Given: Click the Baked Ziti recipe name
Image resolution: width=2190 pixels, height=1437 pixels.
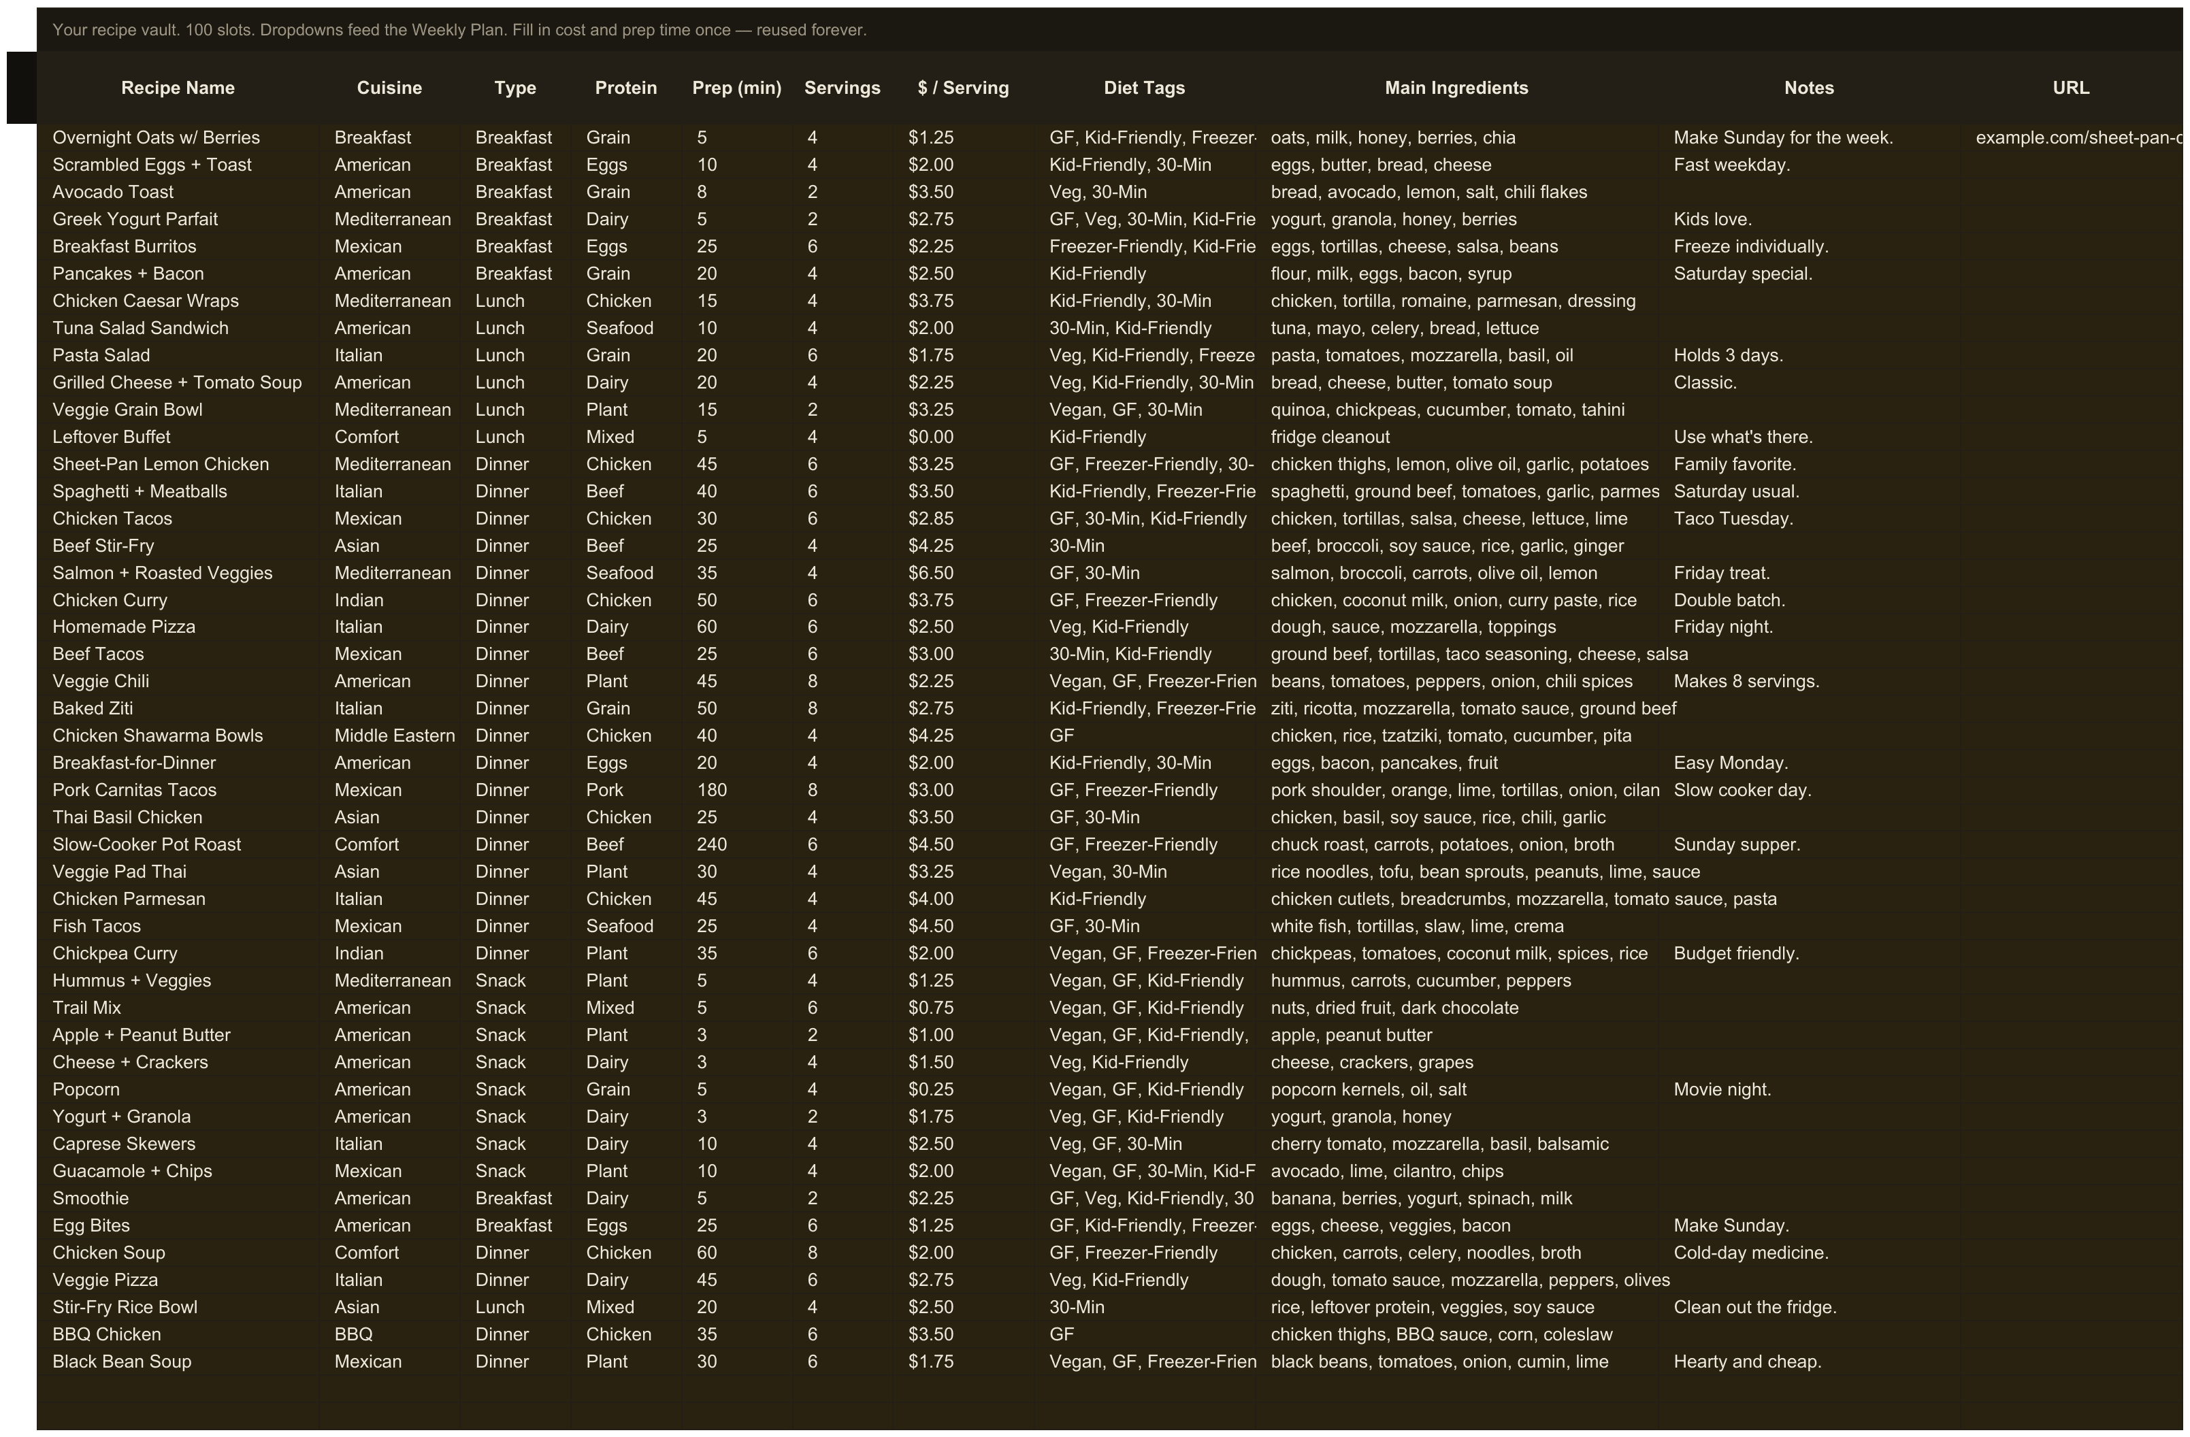Looking at the screenshot, I should click(x=178, y=709).
